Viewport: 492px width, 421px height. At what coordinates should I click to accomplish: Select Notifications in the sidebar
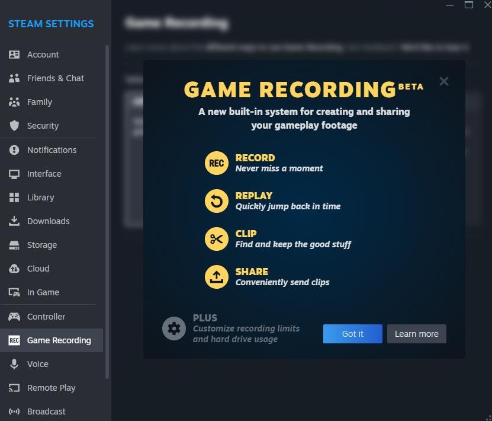tap(52, 150)
